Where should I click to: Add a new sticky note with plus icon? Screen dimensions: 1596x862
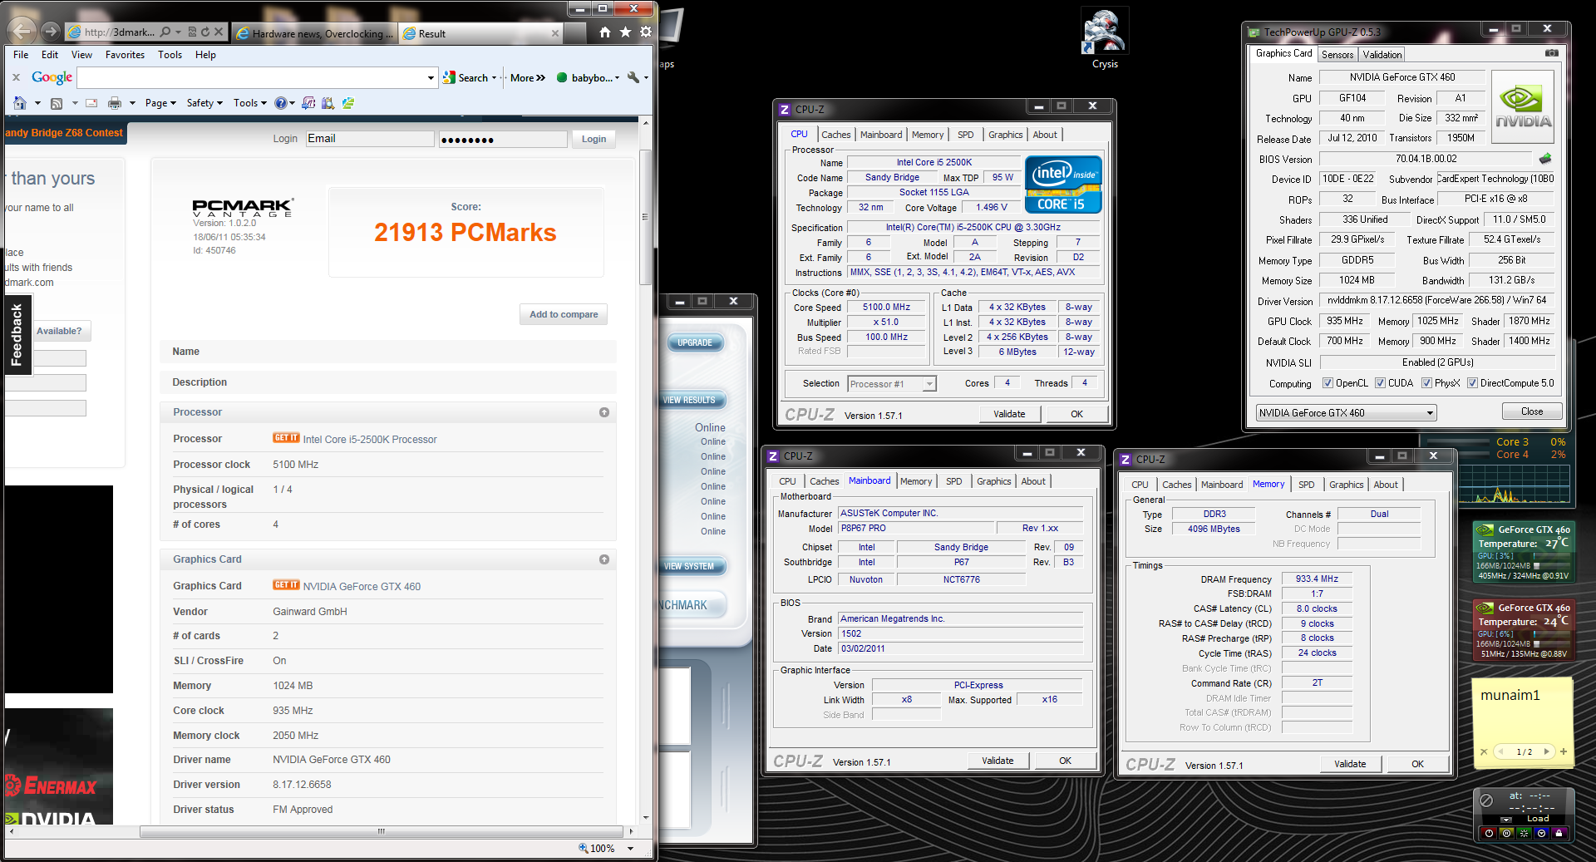point(1564,751)
